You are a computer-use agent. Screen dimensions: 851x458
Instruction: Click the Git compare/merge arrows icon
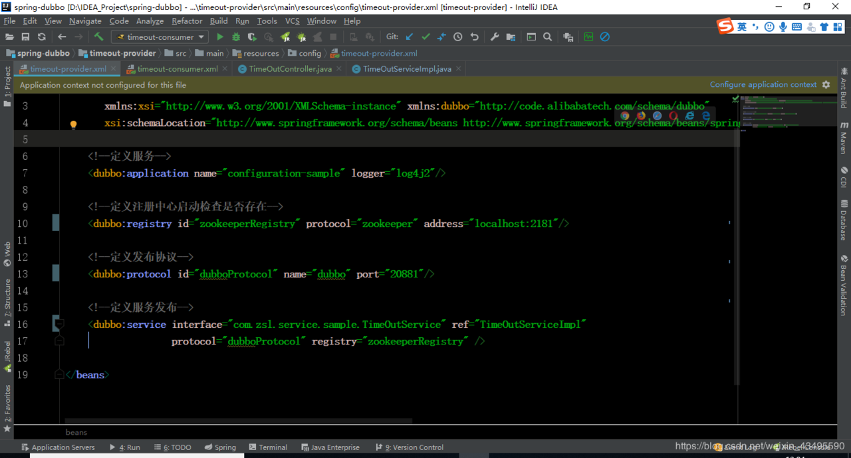tap(441, 37)
